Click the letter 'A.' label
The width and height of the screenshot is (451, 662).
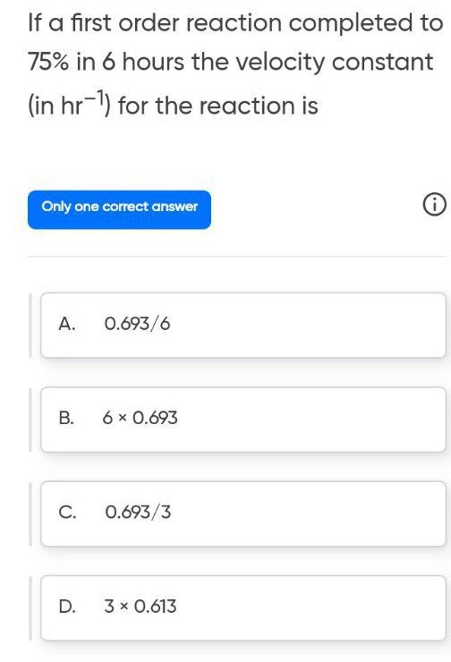pos(65,325)
